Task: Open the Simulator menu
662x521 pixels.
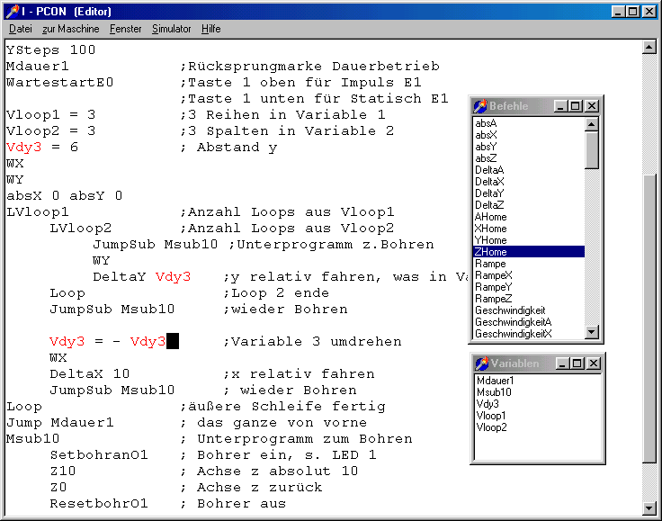Action: click(171, 29)
